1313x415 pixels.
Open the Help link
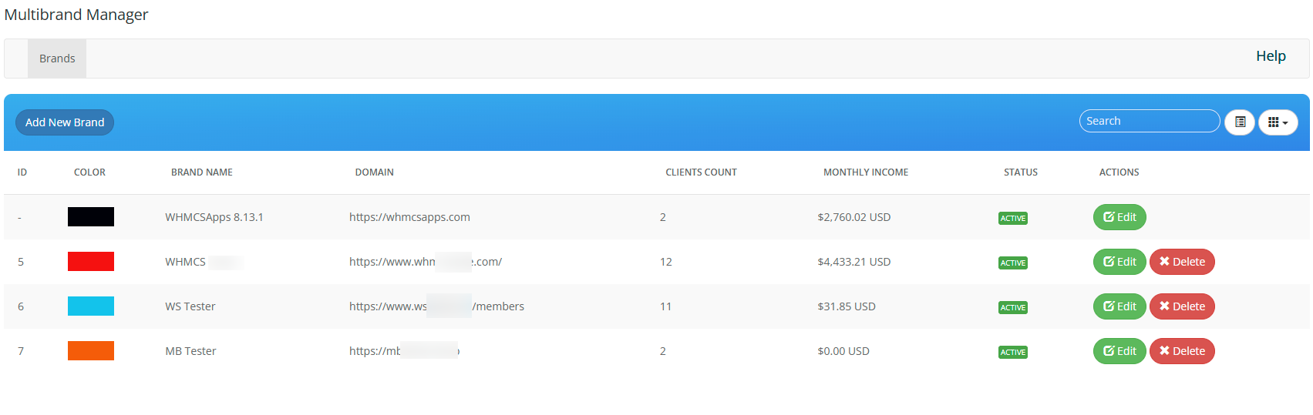pos(1270,56)
